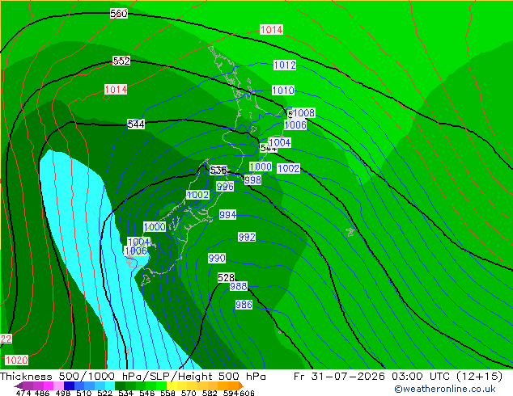This screenshot has height=396, width=513.
Task: Select the 1010 isobar label
Action: pos(283,91)
